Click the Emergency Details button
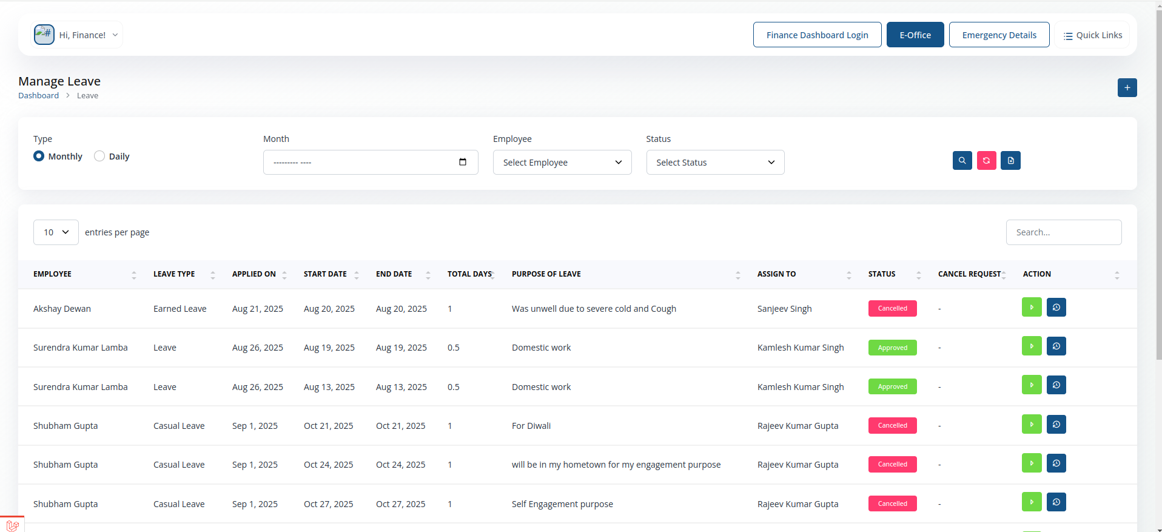Image resolution: width=1162 pixels, height=532 pixels. [x=999, y=35]
